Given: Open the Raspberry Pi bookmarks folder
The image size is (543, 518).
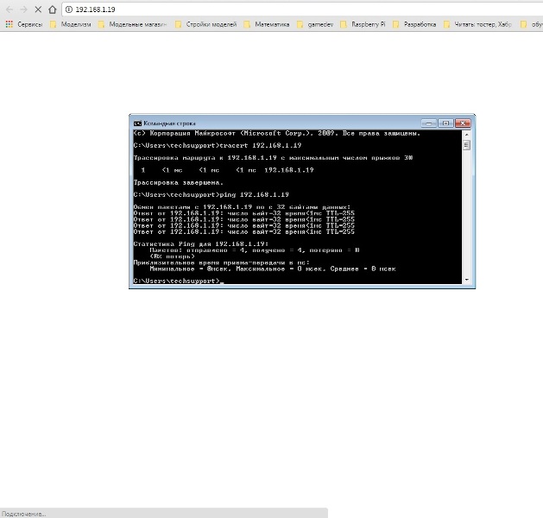Looking at the screenshot, I should click(x=363, y=24).
